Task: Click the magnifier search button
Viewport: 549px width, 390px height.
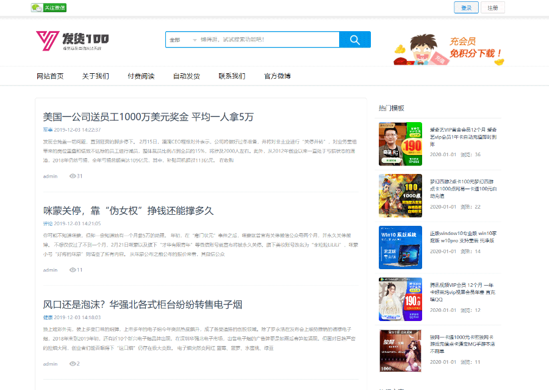Action: (x=355, y=40)
